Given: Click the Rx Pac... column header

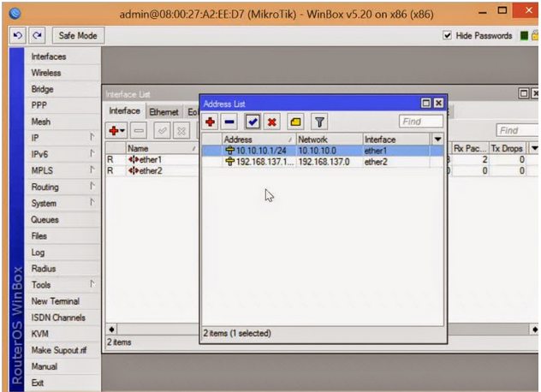Looking at the screenshot, I should [x=470, y=148].
